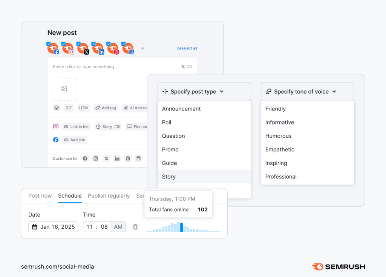Image resolution: width=386 pixels, height=277 pixels.
Task: Click the post text input field
Action: 113,67
